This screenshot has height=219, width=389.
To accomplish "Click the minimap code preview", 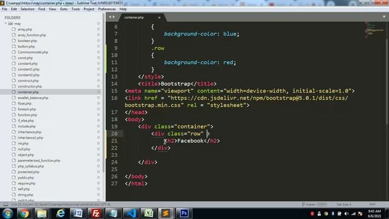I will tap(374, 30).
